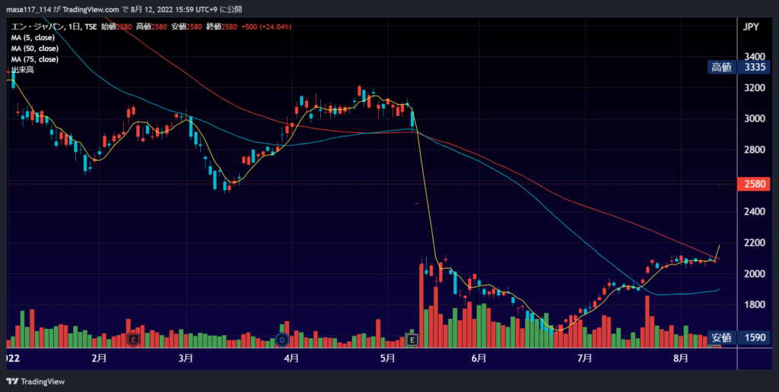Click the 7月 time axis label
Image resolution: width=779 pixels, height=392 pixels.
coord(584,359)
